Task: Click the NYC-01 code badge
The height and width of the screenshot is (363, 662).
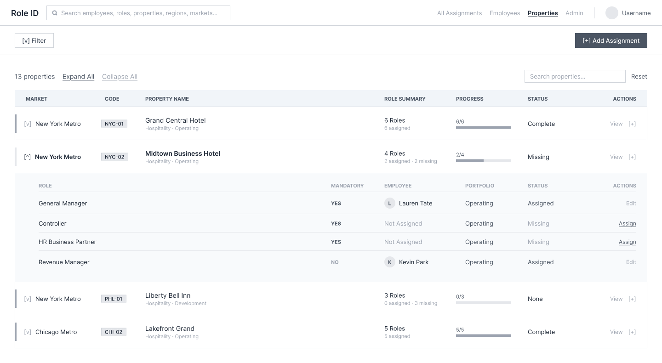Action: [x=114, y=124]
